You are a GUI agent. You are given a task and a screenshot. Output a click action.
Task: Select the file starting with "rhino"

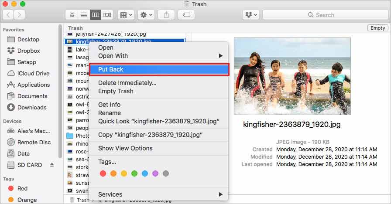pos(78,144)
